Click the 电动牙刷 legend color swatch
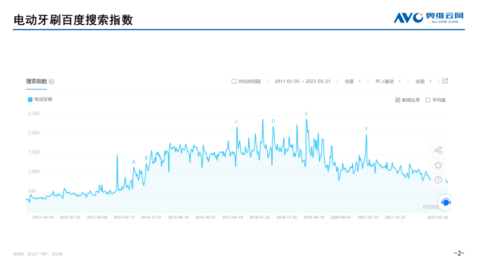 pyautogui.click(x=30, y=100)
